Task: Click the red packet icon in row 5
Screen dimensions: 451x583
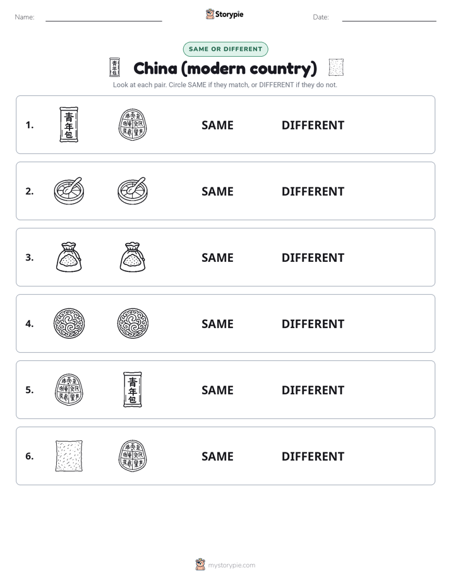Action: point(133,389)
